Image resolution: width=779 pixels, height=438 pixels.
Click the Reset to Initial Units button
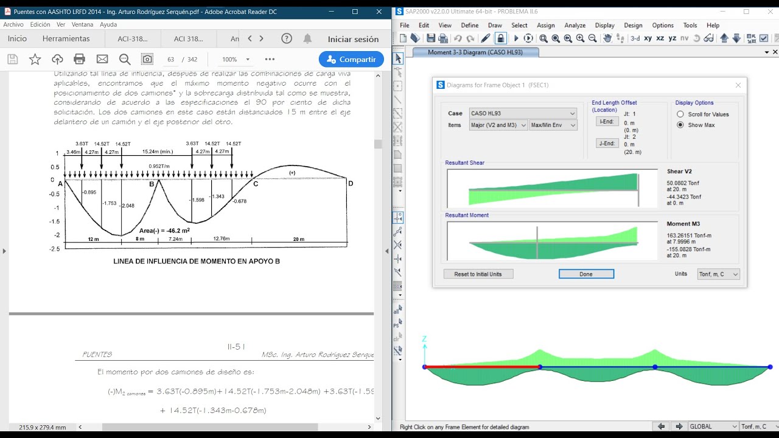tap(478, 274)
